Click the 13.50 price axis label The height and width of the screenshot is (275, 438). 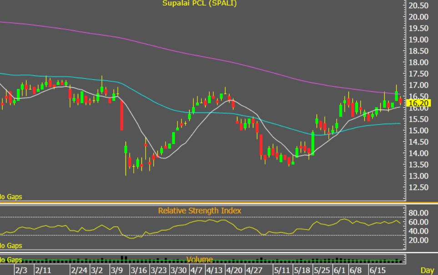(418, 165)
